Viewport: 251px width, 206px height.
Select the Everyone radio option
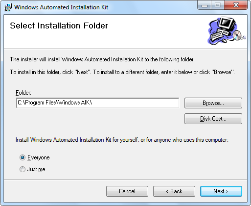(x=23, y=157)
